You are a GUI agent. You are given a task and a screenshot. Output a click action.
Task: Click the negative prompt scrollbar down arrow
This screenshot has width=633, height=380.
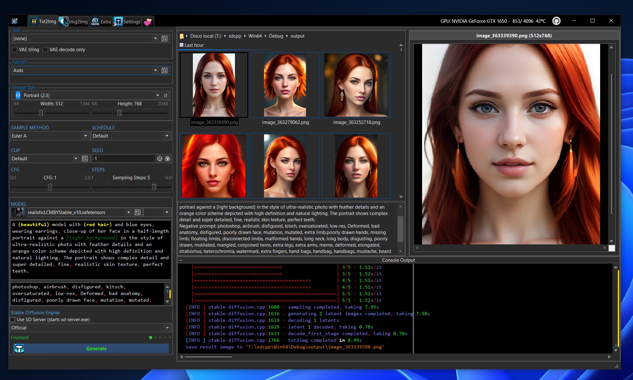point(168,302)
